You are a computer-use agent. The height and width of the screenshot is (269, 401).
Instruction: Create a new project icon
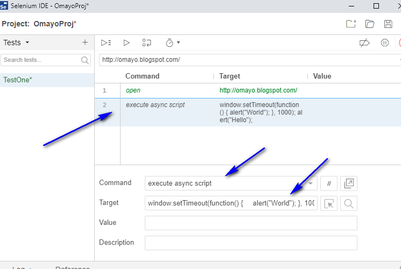351,24
